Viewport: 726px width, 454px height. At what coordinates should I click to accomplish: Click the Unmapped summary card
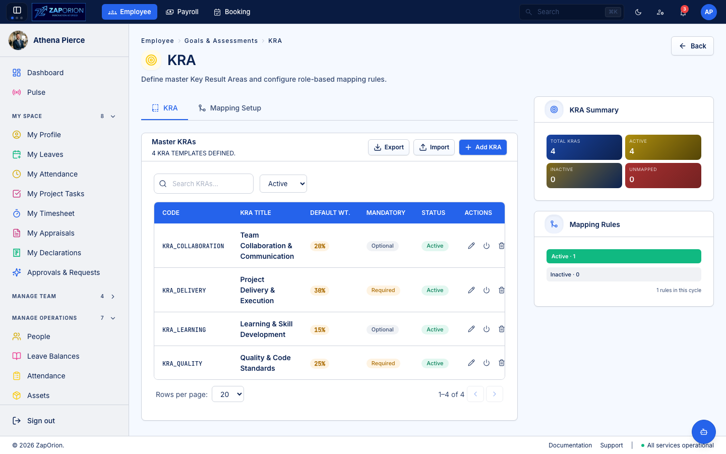pos(663,176)
